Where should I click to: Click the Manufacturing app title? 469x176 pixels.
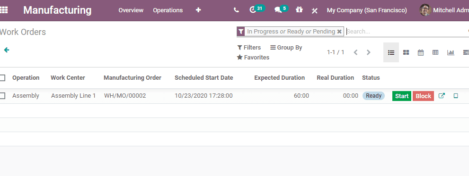57,10
